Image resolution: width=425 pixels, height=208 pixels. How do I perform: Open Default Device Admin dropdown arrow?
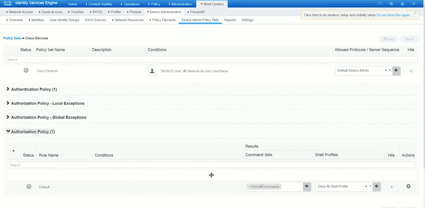pos(389,70)
